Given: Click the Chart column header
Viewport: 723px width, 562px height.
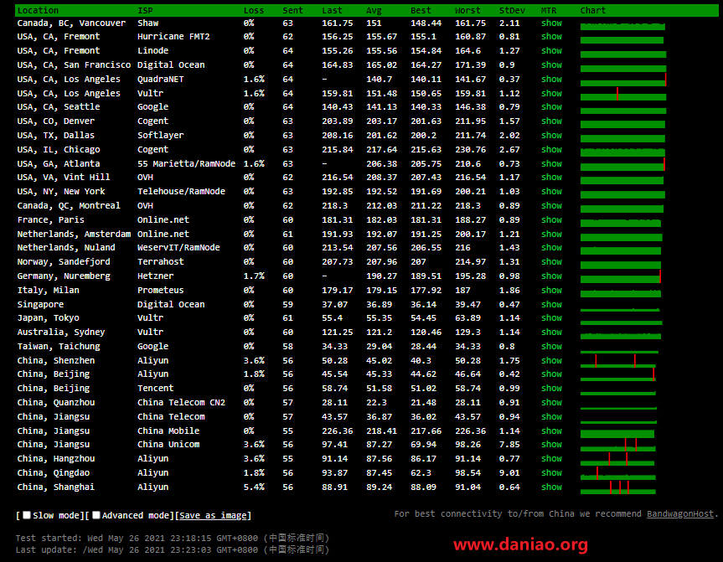Looking at the screenshot, I should pos(593,10).
